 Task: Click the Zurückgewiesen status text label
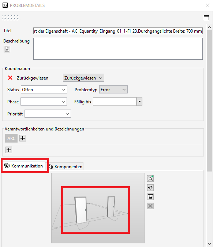pos(33,78)
